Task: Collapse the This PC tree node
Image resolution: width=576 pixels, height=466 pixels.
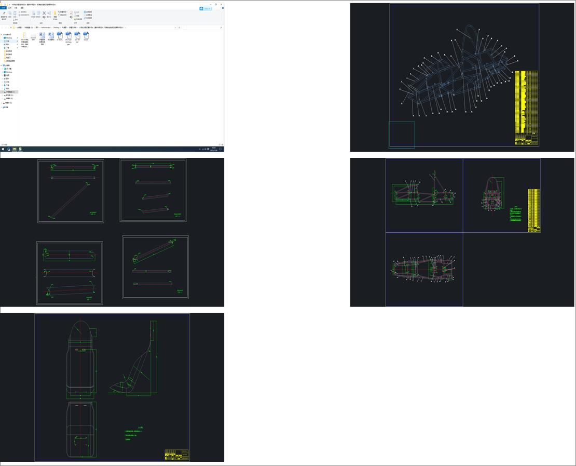Action: click(2, 65)
